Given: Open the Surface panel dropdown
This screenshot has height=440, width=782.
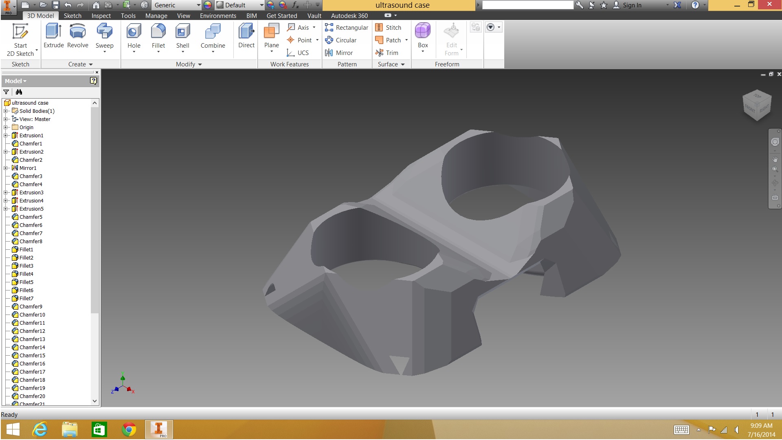Looking at the screenshot, I should (391, 64).
